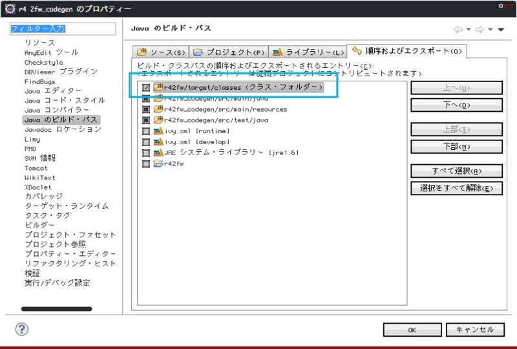The image size is (517, 349).
Task: Open SVN 情報 page
Action: point(40,158)
